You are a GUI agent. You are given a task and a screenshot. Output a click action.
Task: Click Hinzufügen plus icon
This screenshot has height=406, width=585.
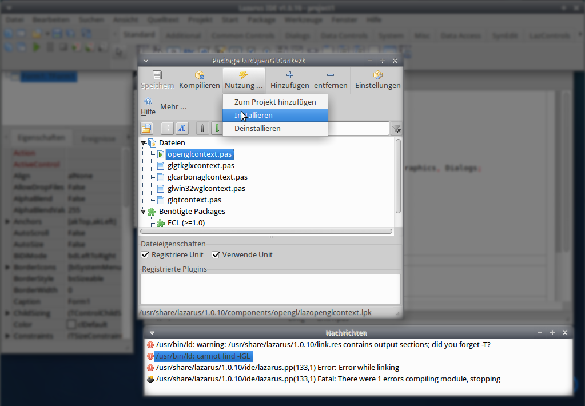289,75
